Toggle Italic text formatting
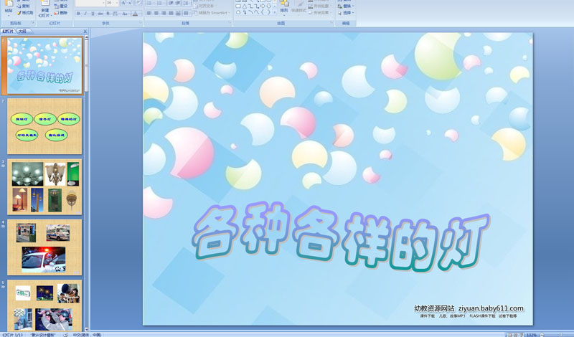The image size is (574, 337). tap(85, 13)
